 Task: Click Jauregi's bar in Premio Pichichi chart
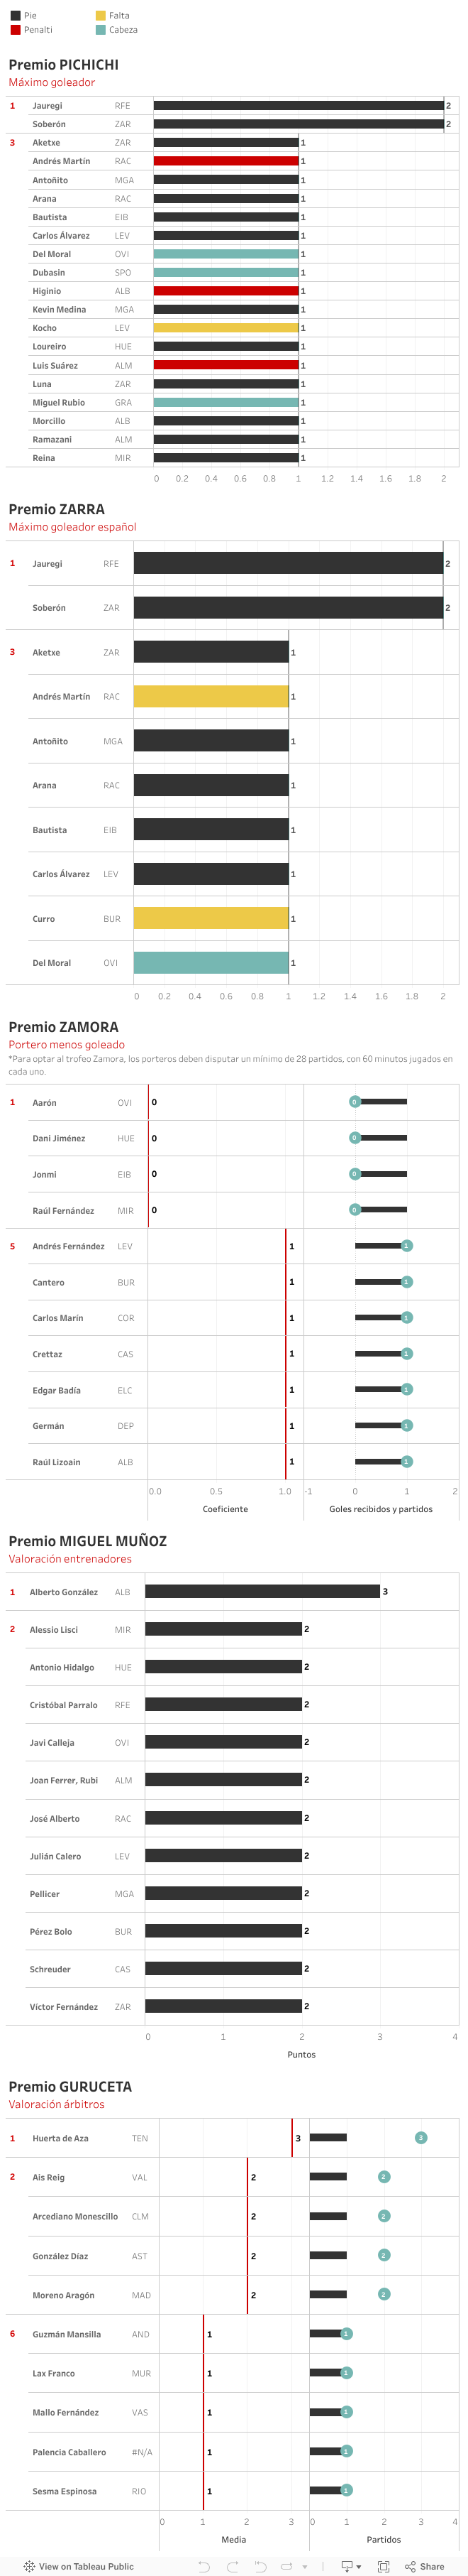click(x=297, y=106)
